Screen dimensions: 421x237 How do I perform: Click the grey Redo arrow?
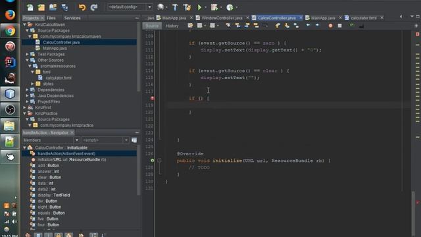(93, 7)
